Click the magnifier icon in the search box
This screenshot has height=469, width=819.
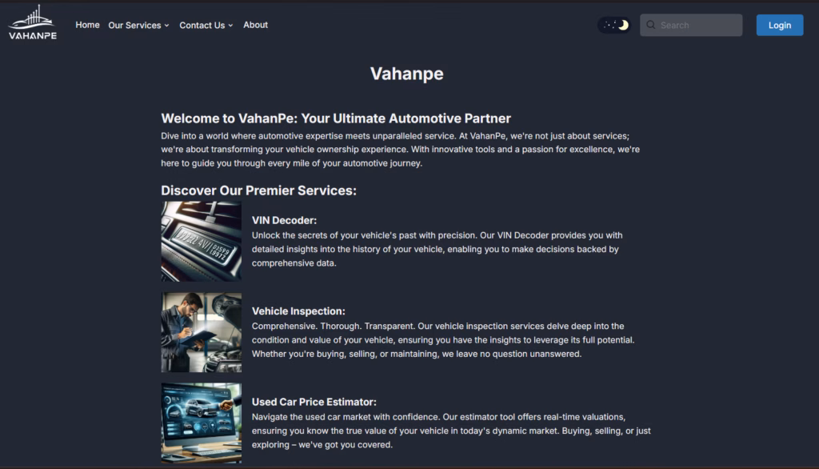(x=650, y=25)
